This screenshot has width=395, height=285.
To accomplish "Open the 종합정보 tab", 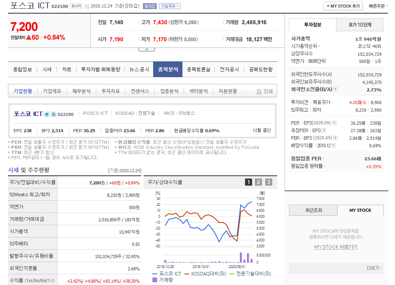I will pos(23,70).
